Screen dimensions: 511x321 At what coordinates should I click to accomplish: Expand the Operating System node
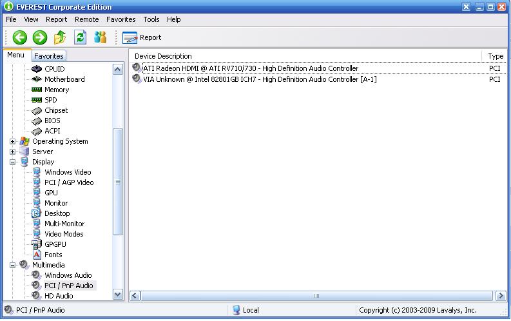pyautogui.click(x=12, y=141)
